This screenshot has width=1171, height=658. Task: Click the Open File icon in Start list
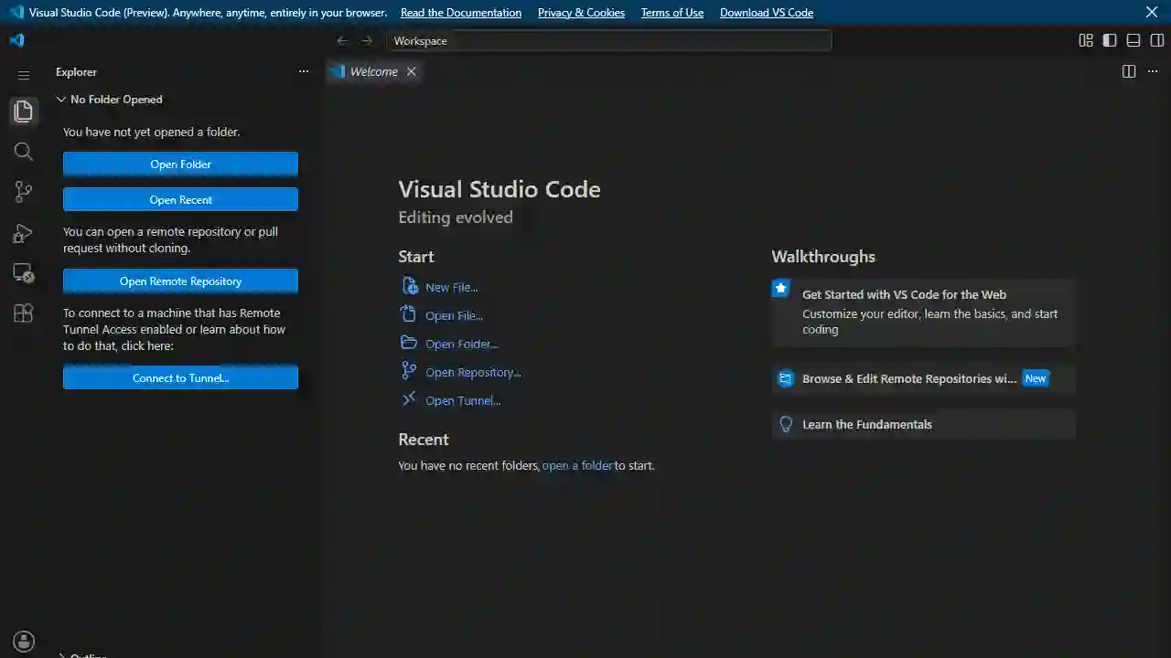[x=409, y=314]
